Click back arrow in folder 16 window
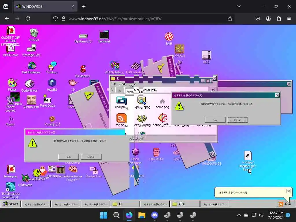296x222 pixels. 113,90
